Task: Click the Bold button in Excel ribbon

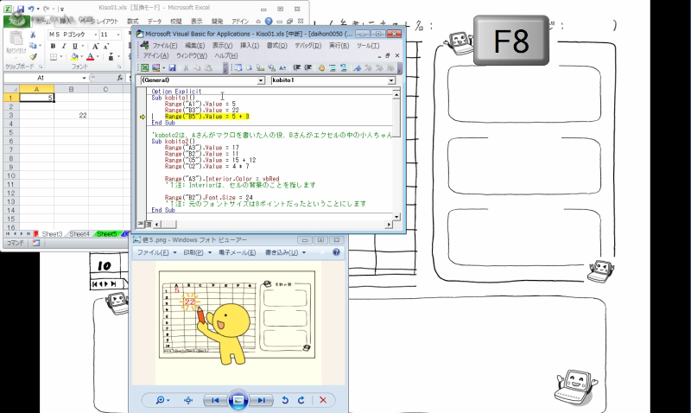Action: (52, 45)
